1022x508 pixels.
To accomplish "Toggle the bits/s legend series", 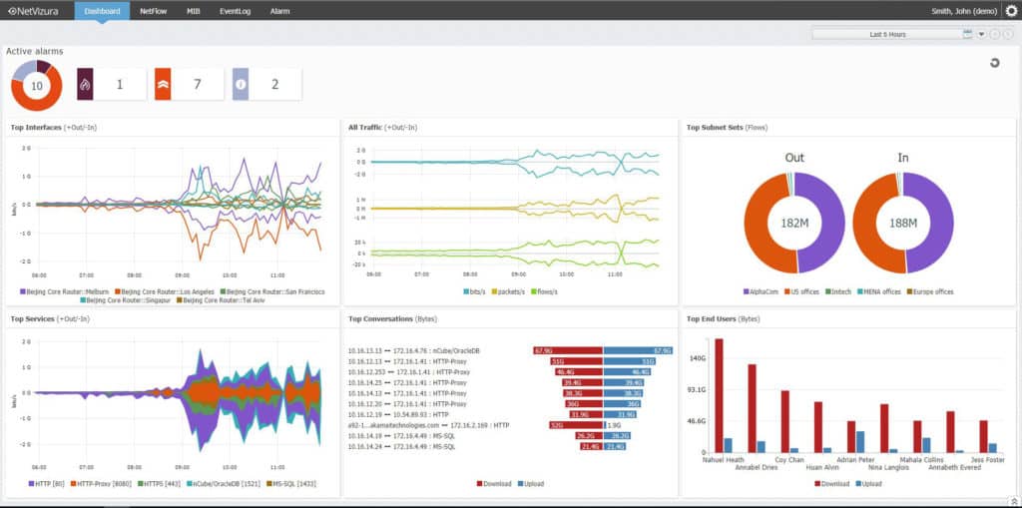I will (476, 292).
